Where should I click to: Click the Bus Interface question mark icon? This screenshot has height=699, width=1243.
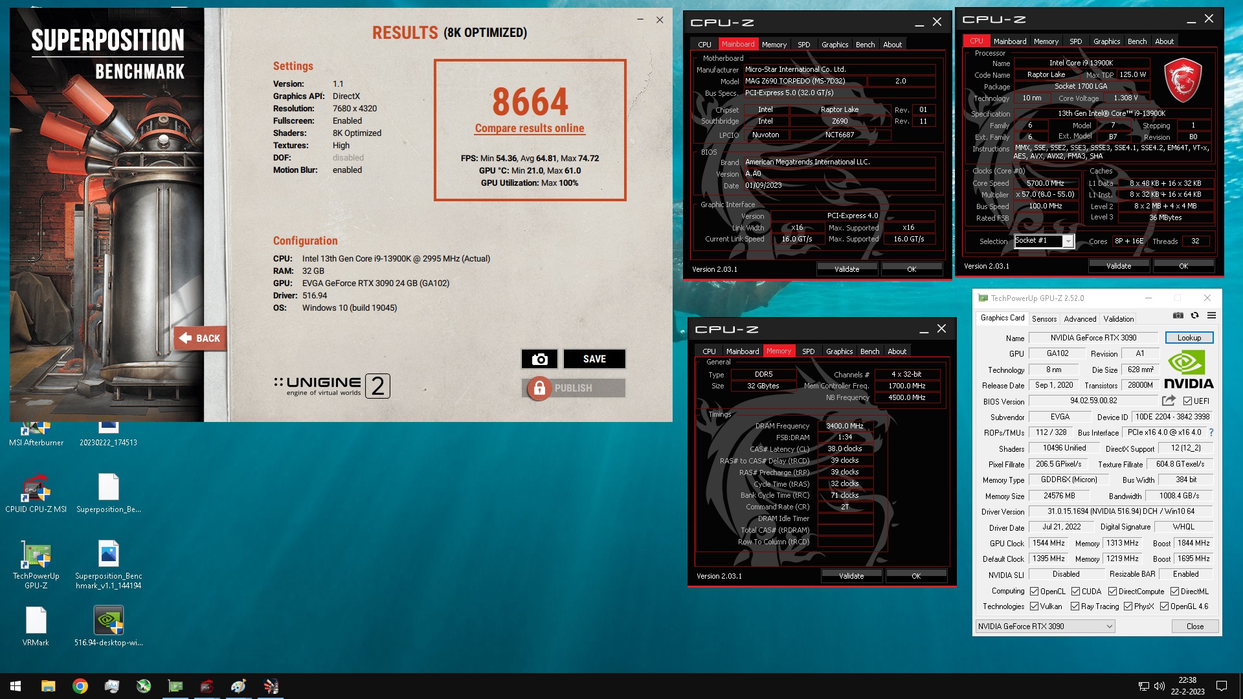(1211, 432)
